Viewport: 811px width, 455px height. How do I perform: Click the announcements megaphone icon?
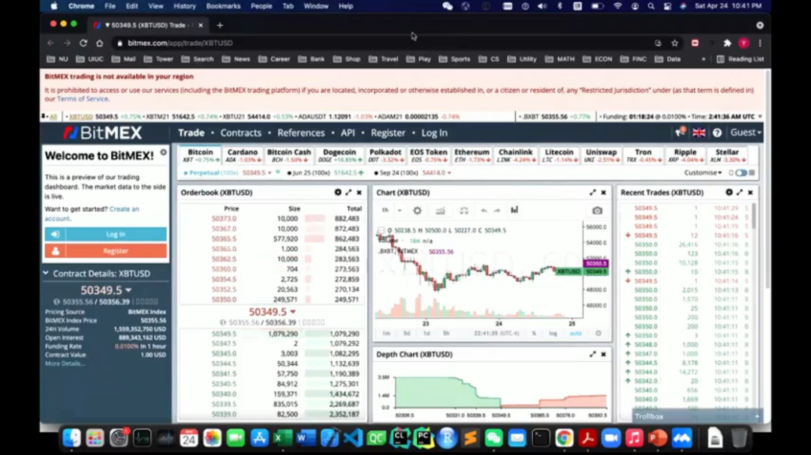coord(680,133)
